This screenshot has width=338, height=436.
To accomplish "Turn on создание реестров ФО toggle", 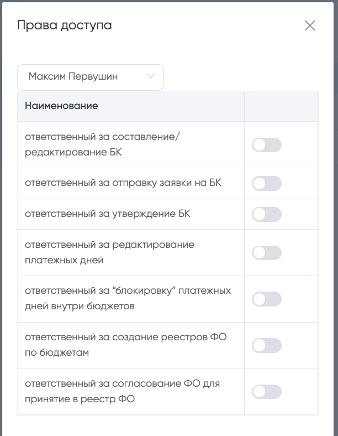I will pyautogui.click(x=267, y=346).
